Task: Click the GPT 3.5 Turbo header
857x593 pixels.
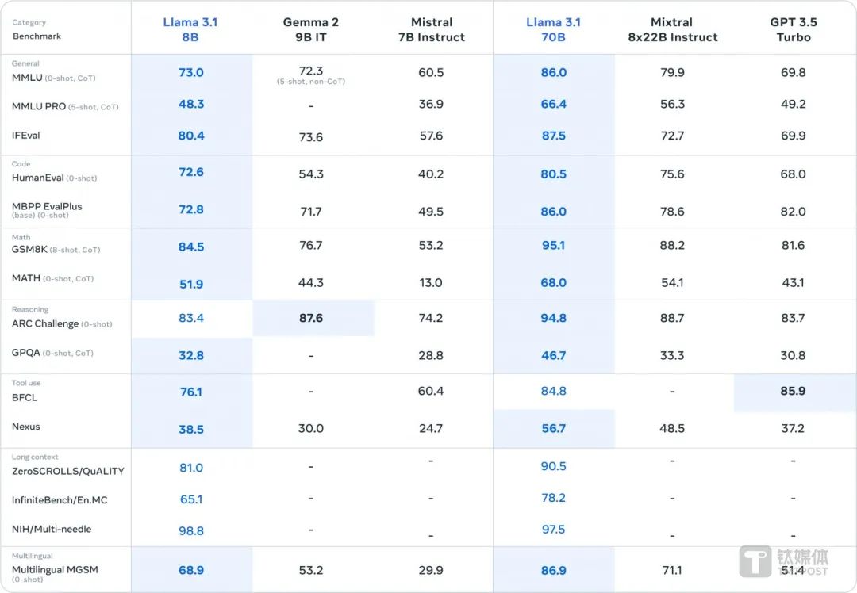Action: (794, 29)
